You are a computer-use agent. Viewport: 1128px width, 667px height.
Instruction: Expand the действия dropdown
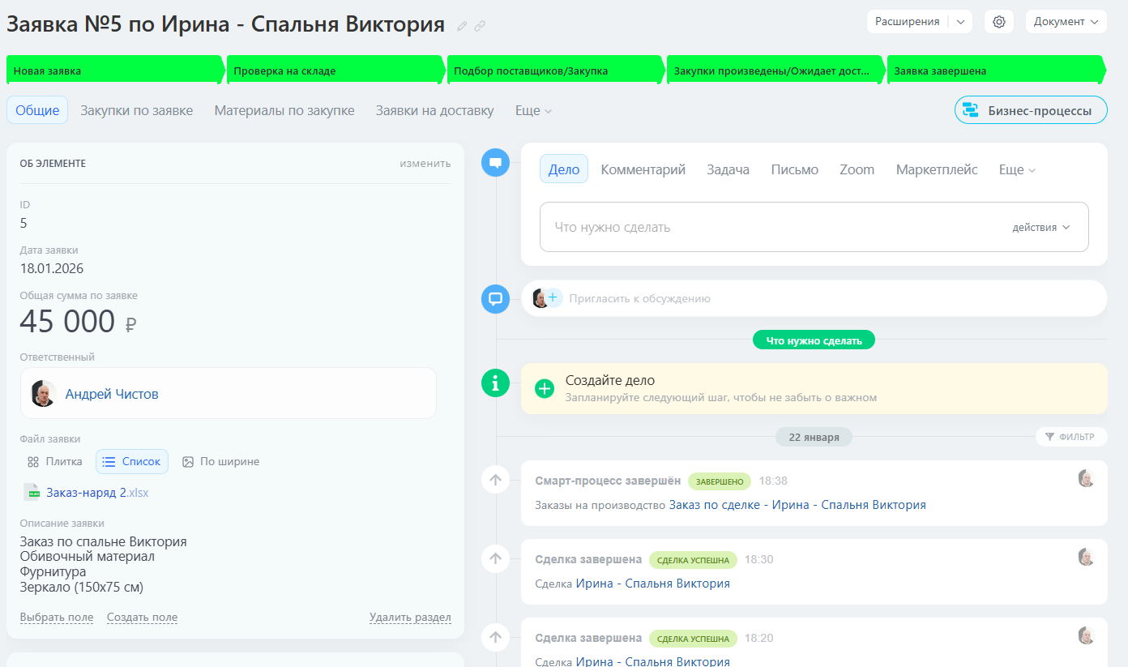[1041, 228]
